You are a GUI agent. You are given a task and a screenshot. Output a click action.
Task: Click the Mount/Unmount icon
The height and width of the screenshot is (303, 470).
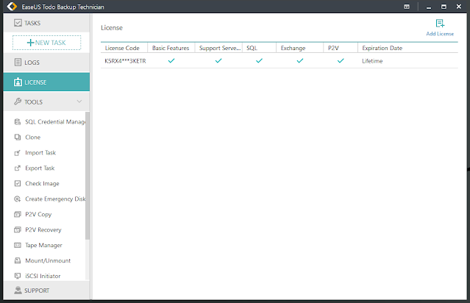tap(18, 260)
